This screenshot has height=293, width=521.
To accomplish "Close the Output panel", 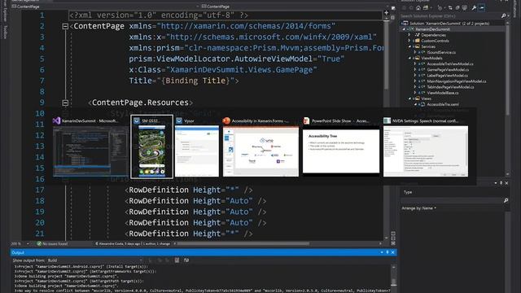I will 392,252.
